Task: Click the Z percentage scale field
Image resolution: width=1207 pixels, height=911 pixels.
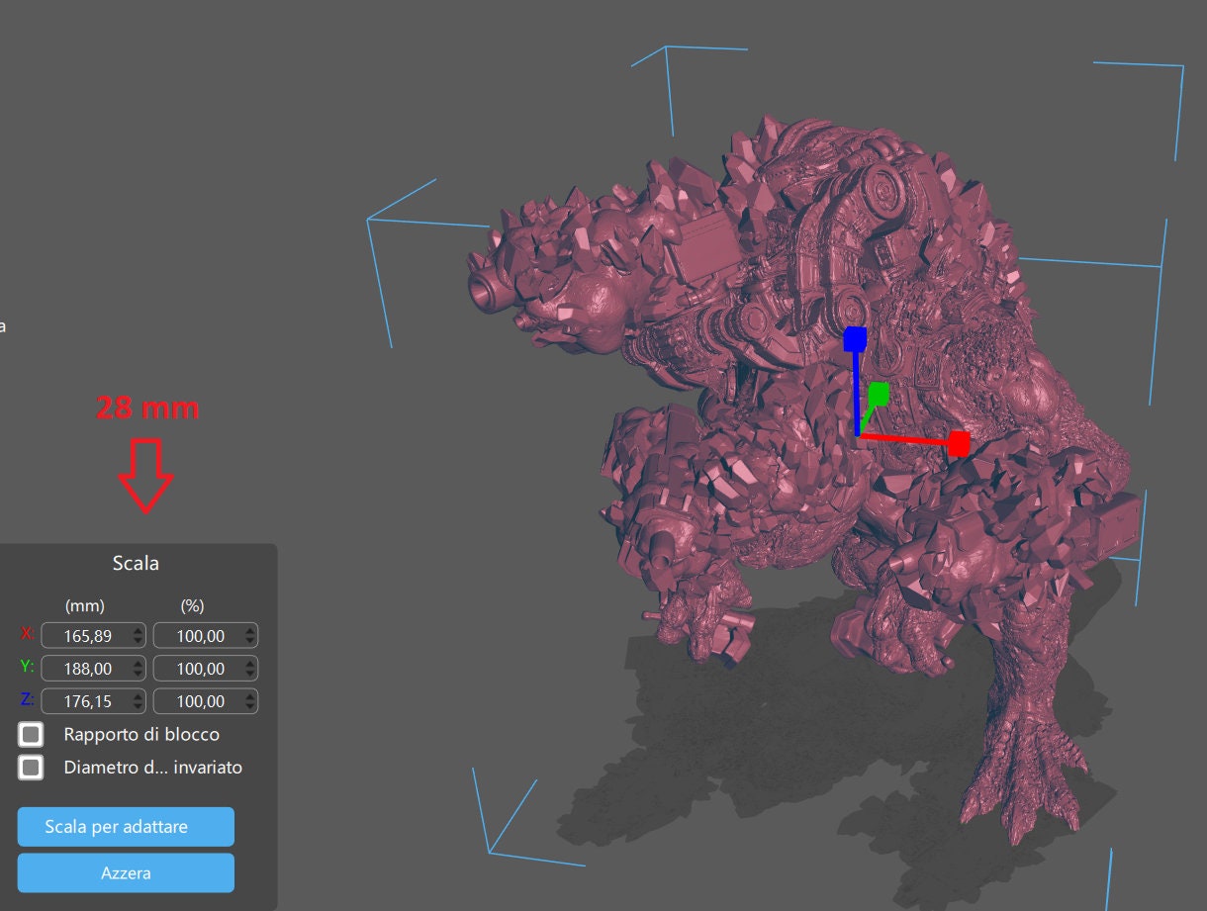Action: point(197,701)
